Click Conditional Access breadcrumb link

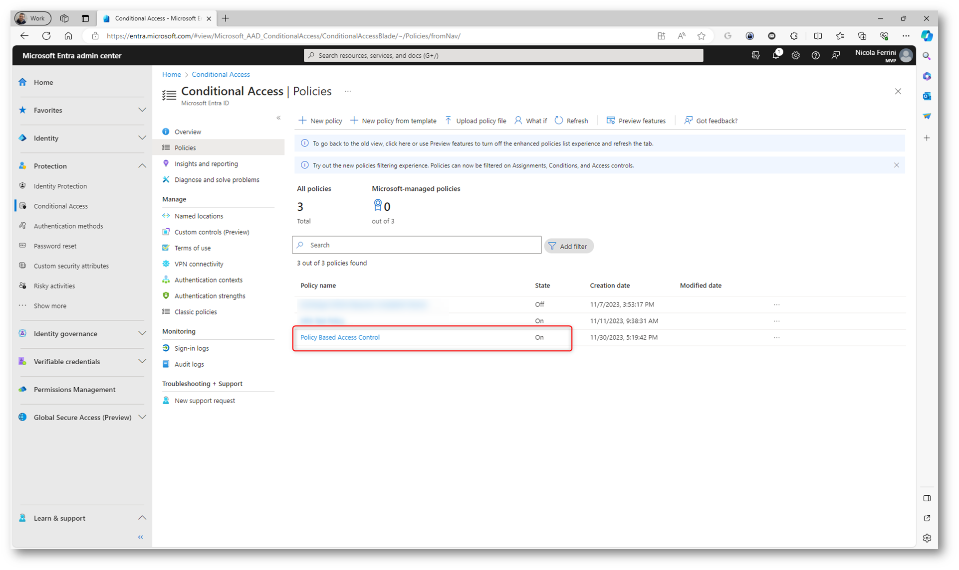click(x=221, y=74)
